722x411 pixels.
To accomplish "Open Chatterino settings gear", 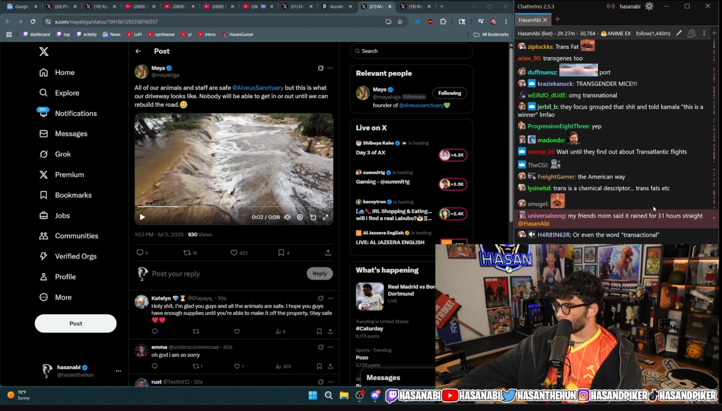I will [649, 6].
